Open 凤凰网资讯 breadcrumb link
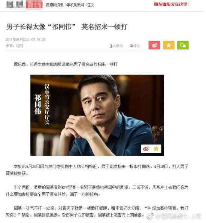 click(x=55, y=5)
